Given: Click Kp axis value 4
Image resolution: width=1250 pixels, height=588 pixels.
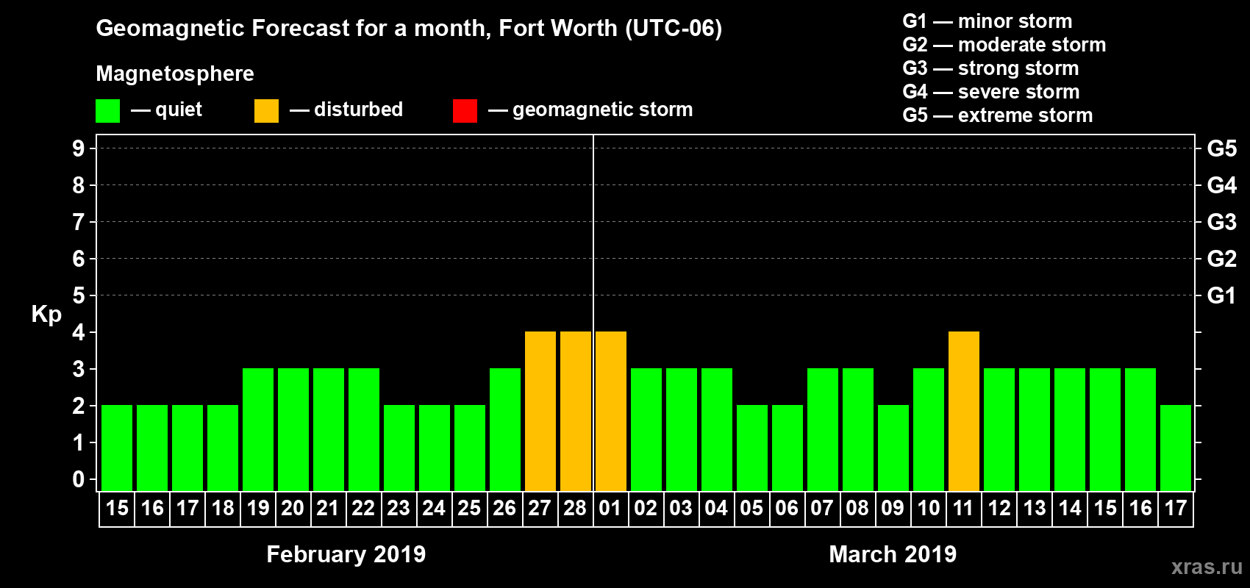Looking at the screenshot, I should coord(79,332).
